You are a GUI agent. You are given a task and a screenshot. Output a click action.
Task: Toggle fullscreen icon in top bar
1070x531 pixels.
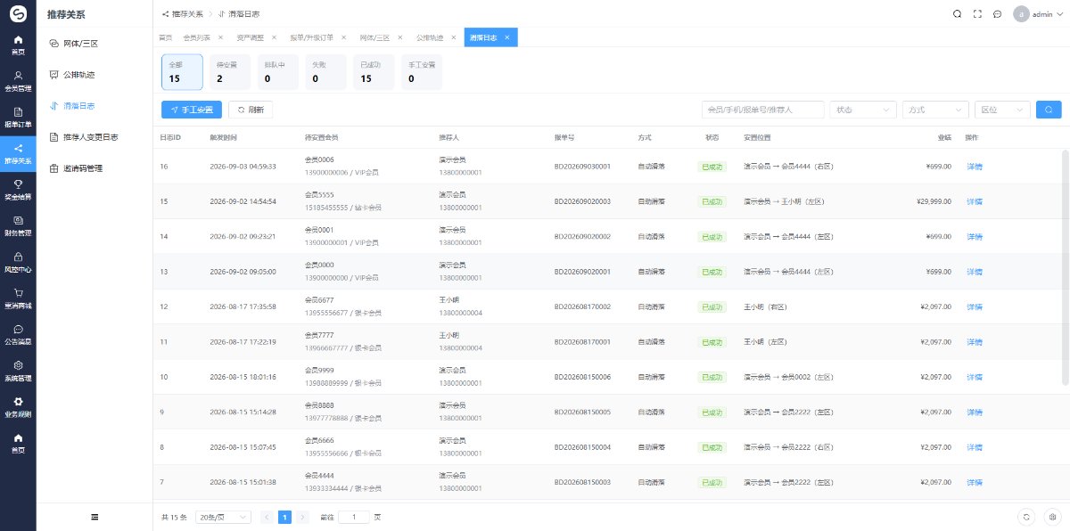coord(977,14)
